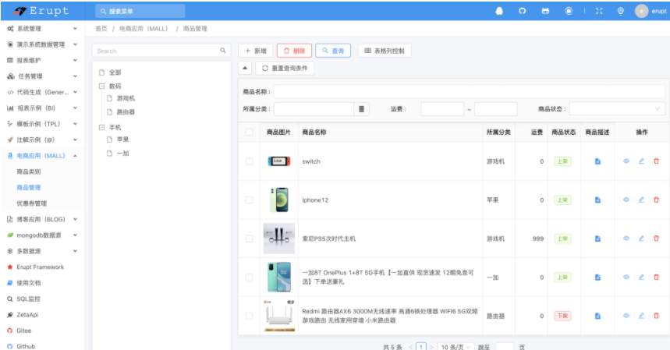
Task: Delete the switch product row
Action: pos(656,161)
